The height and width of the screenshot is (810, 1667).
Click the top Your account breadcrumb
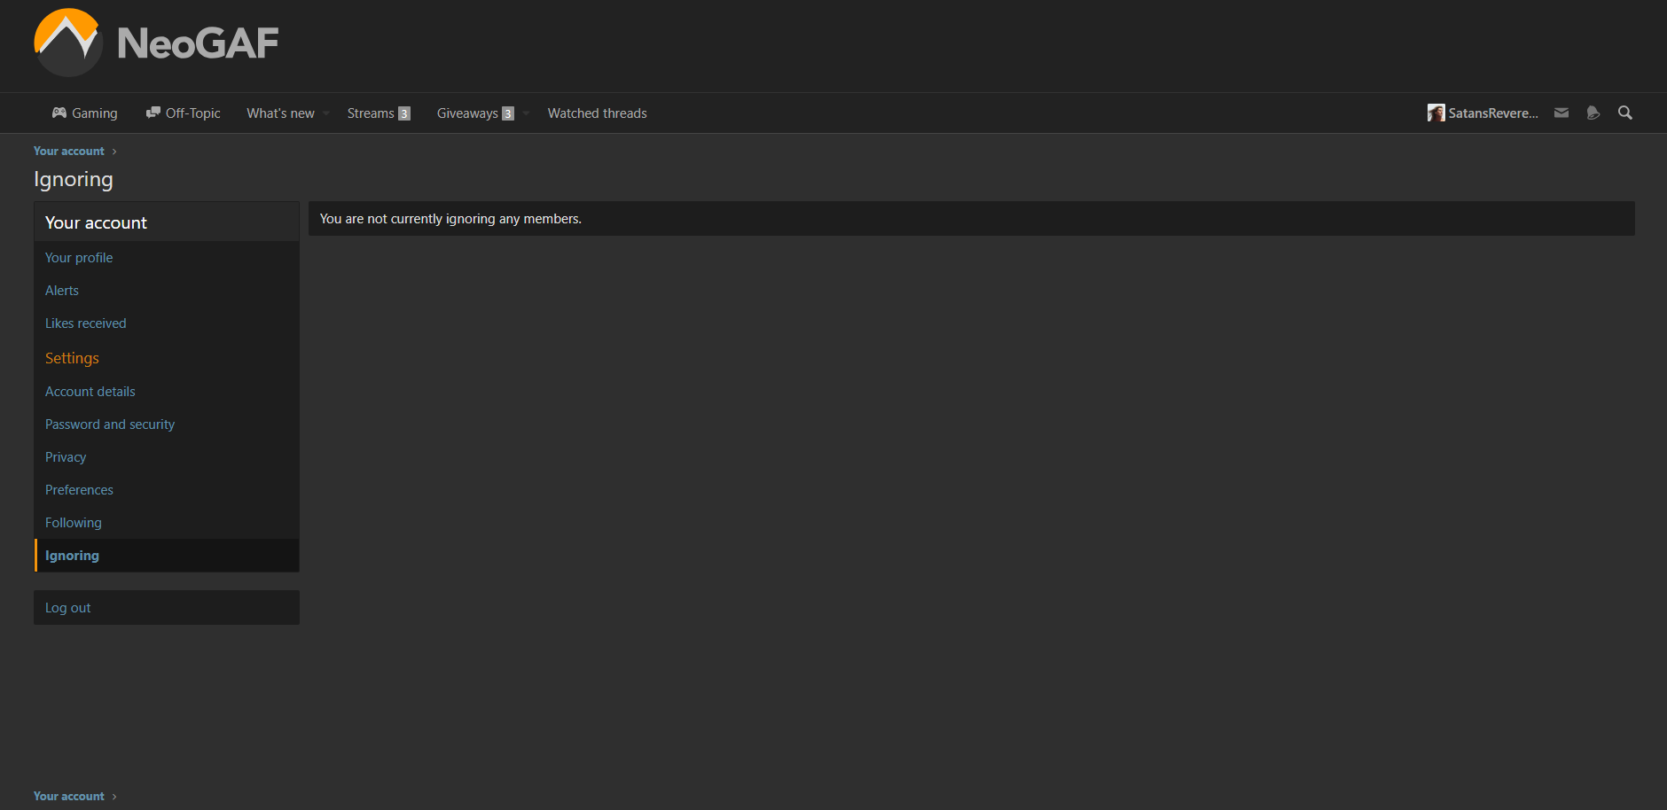[x=69, y=152]
